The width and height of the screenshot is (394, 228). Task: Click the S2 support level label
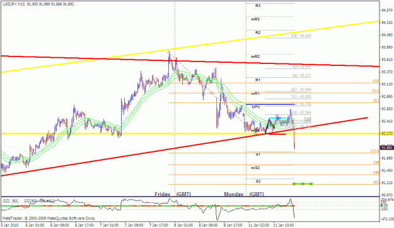point(258,182)
